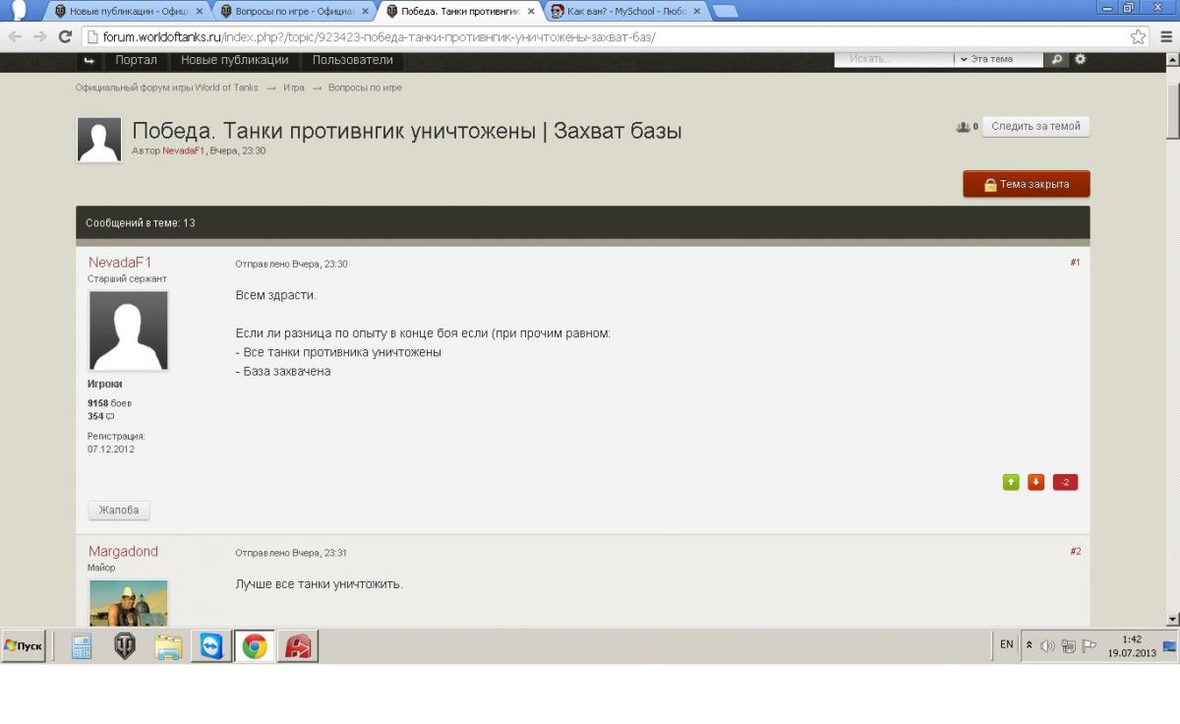Click 'Сообщений в теме: 13' header text
The width and height of the screenshot is (1180, 724).
[141, 223]
